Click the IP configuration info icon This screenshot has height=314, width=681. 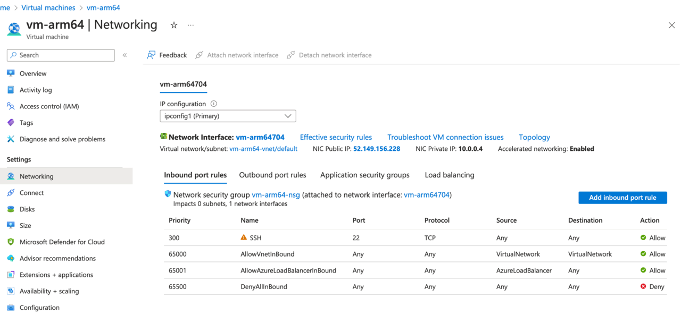(214, 104)
